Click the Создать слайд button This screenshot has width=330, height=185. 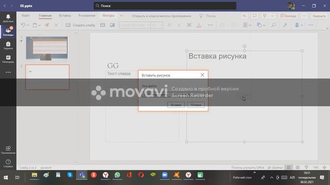[x=80, y=25]
